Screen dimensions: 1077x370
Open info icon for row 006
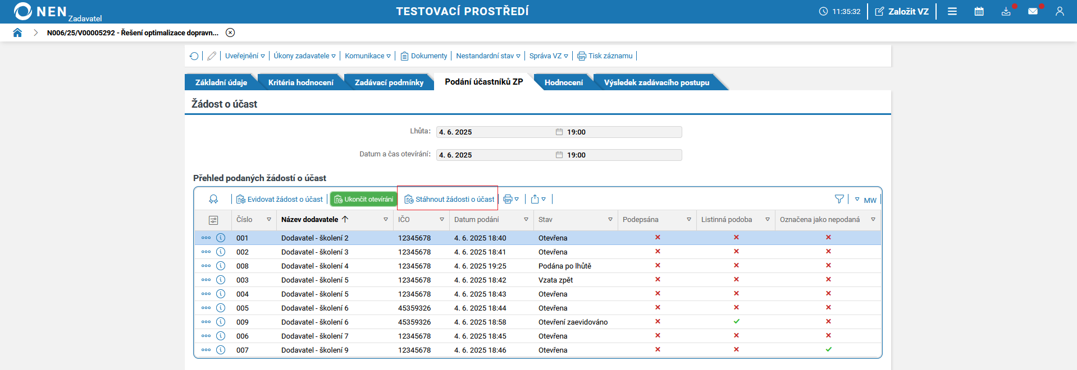click(x=221, y=336)
